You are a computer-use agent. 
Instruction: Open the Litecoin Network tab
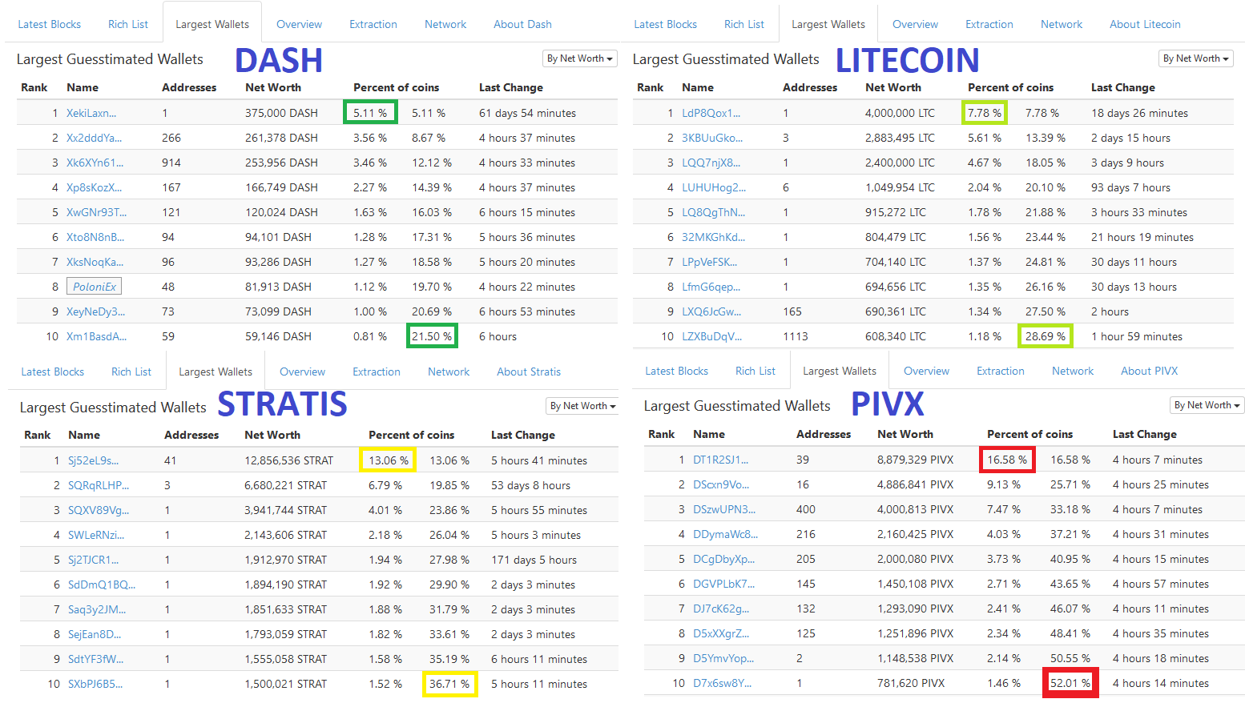tap(1062, 24)
